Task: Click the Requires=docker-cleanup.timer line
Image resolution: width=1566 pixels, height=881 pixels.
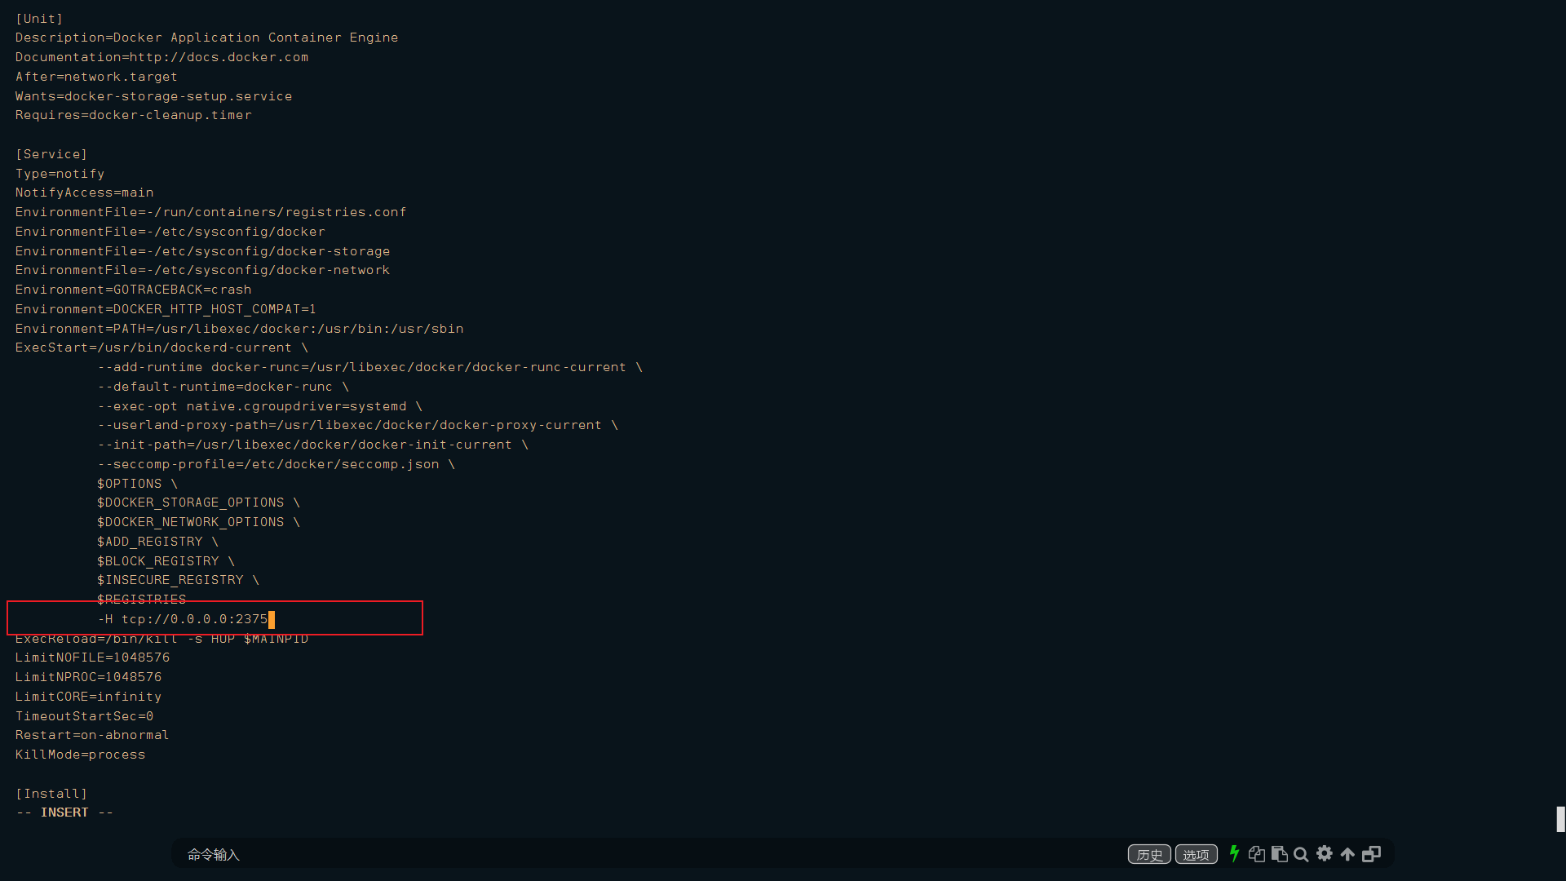Action: click(133, 115)
